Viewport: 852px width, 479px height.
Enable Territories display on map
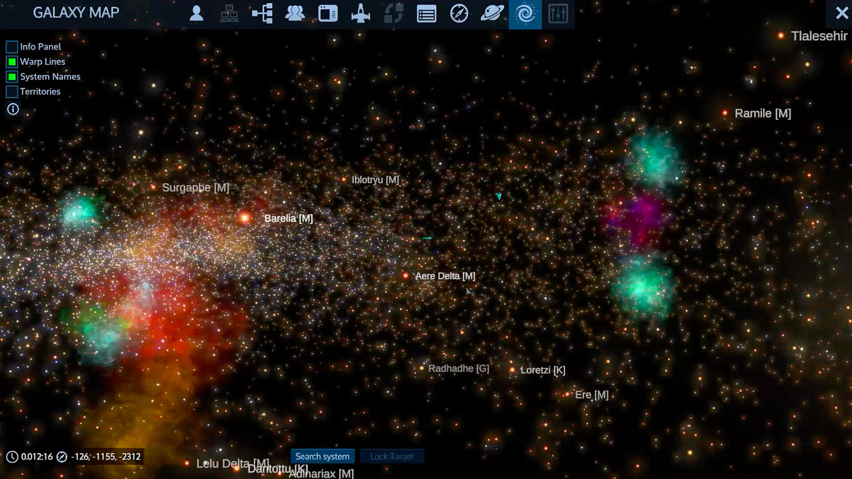tap(11, 90)
